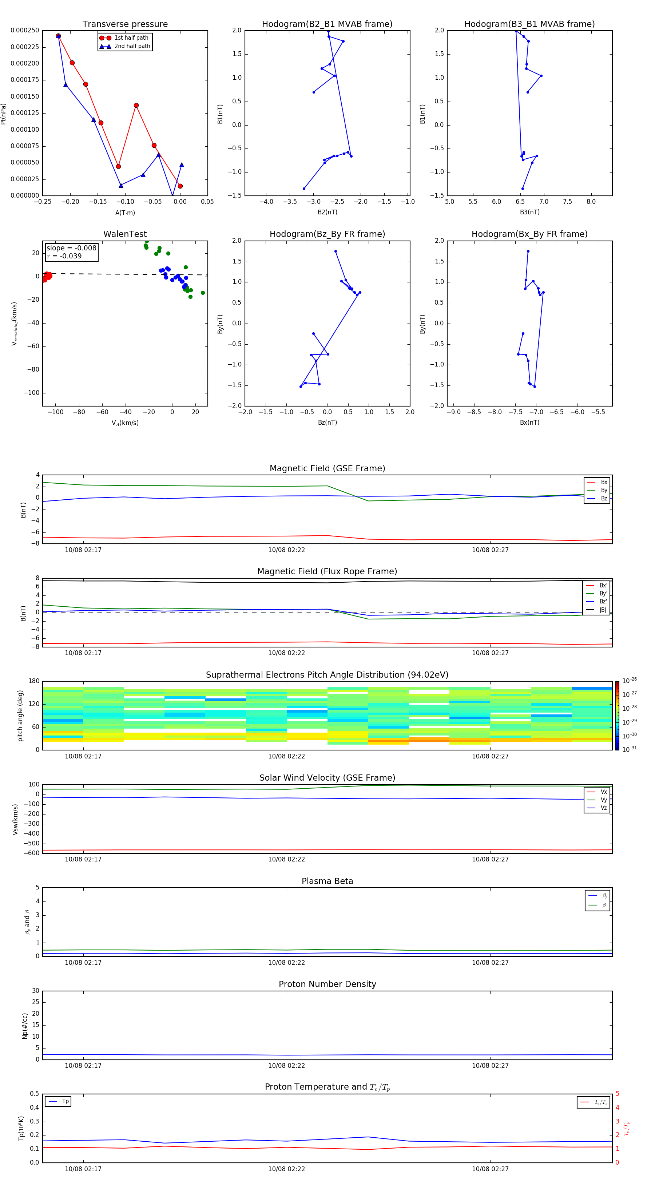Select the 'By' entry in GSE legend

(597, 491)
